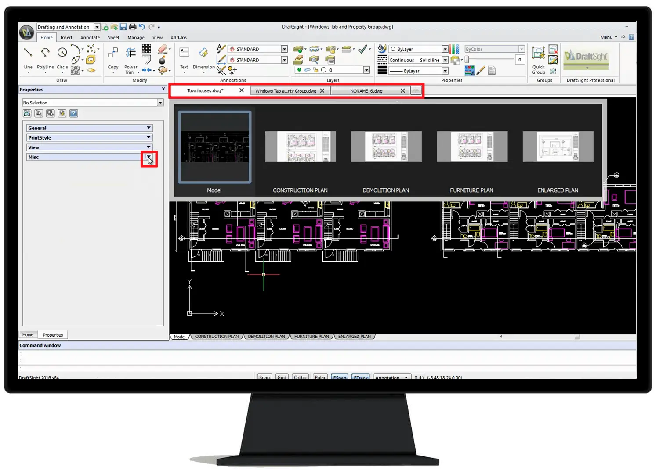Viewport: 659px width, 470px height.
Task: Toggle Polar tracking in status bar
Action: point(320,377)
